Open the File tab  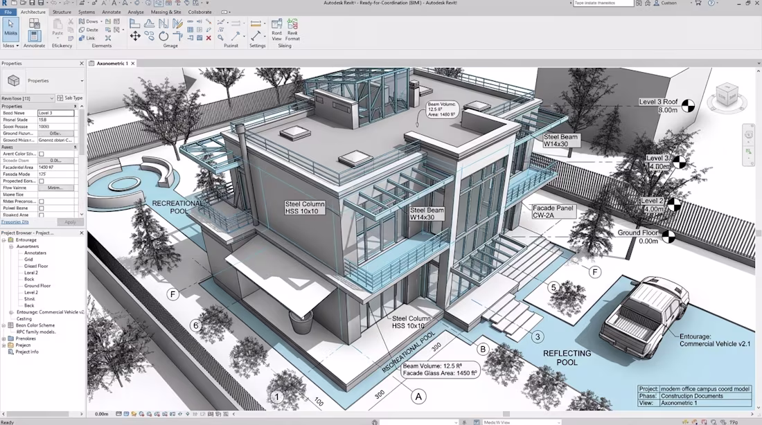point(8,12)
